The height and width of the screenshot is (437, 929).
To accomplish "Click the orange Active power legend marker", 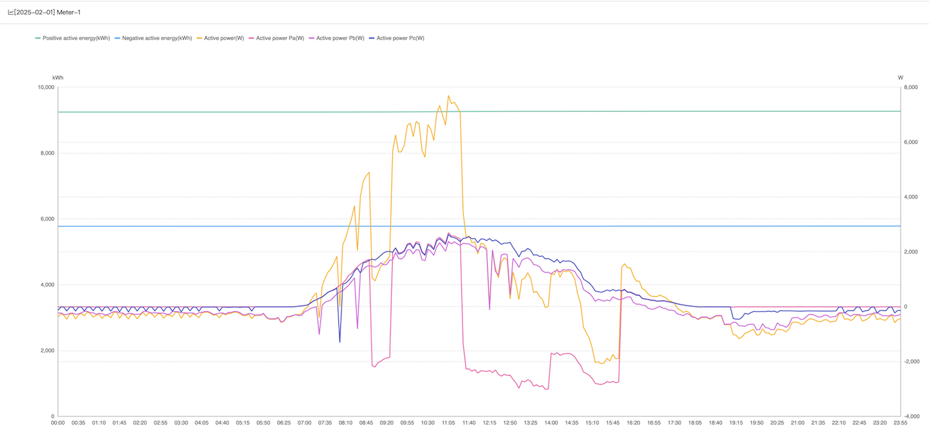I will [x=199, y=38].
